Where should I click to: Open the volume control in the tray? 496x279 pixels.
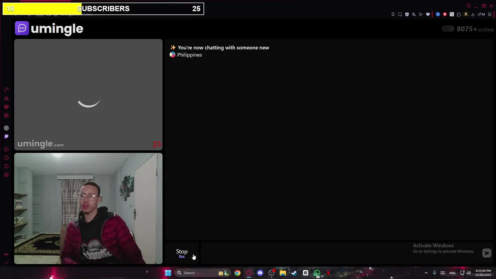[468, 273]
